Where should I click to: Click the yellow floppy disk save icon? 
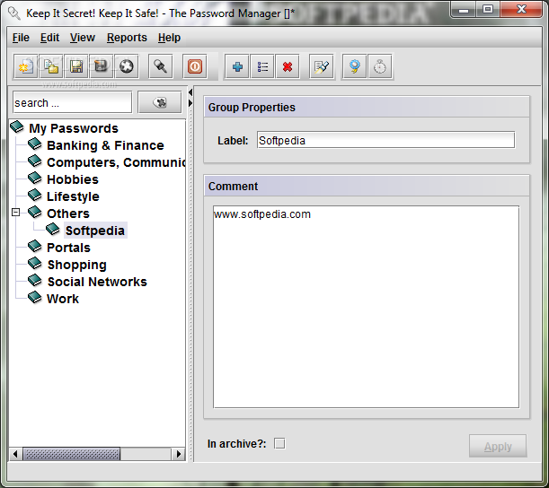tap(76, 66)
